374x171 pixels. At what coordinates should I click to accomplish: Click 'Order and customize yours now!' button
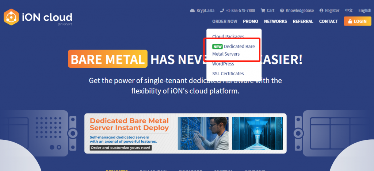[x=121, y=148]
